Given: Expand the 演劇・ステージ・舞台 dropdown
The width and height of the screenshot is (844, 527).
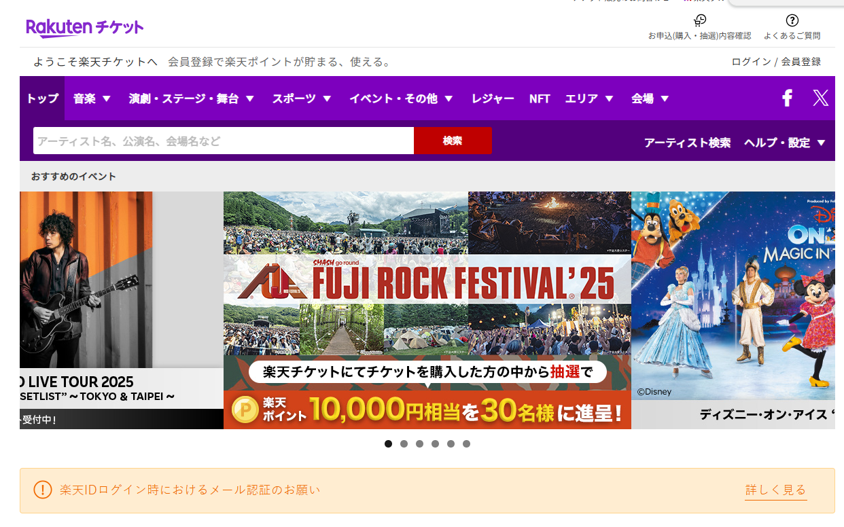Looking at the screenshot, I should (192, 98).
